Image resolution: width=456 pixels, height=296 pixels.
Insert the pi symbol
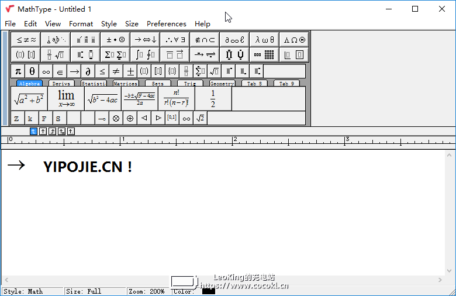point(18,71)
